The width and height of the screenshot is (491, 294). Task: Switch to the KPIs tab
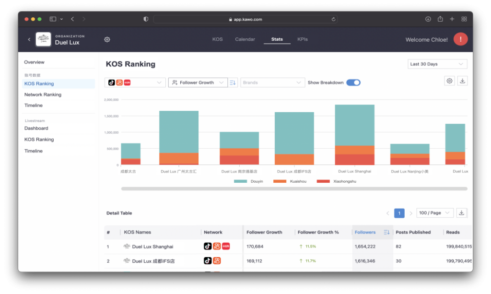click(303, 39)
